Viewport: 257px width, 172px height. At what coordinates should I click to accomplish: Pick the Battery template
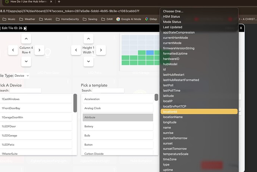point(118,127)
